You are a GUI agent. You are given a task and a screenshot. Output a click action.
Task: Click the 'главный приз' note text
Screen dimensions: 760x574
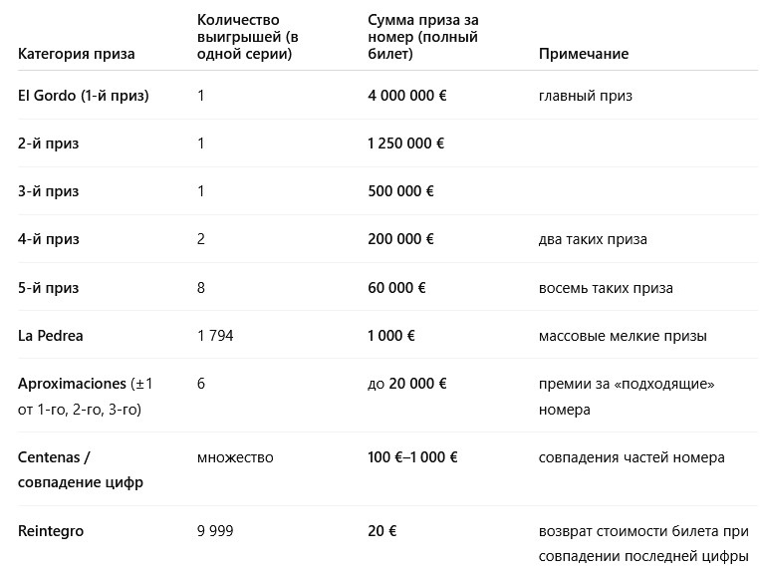click(585, 96)
